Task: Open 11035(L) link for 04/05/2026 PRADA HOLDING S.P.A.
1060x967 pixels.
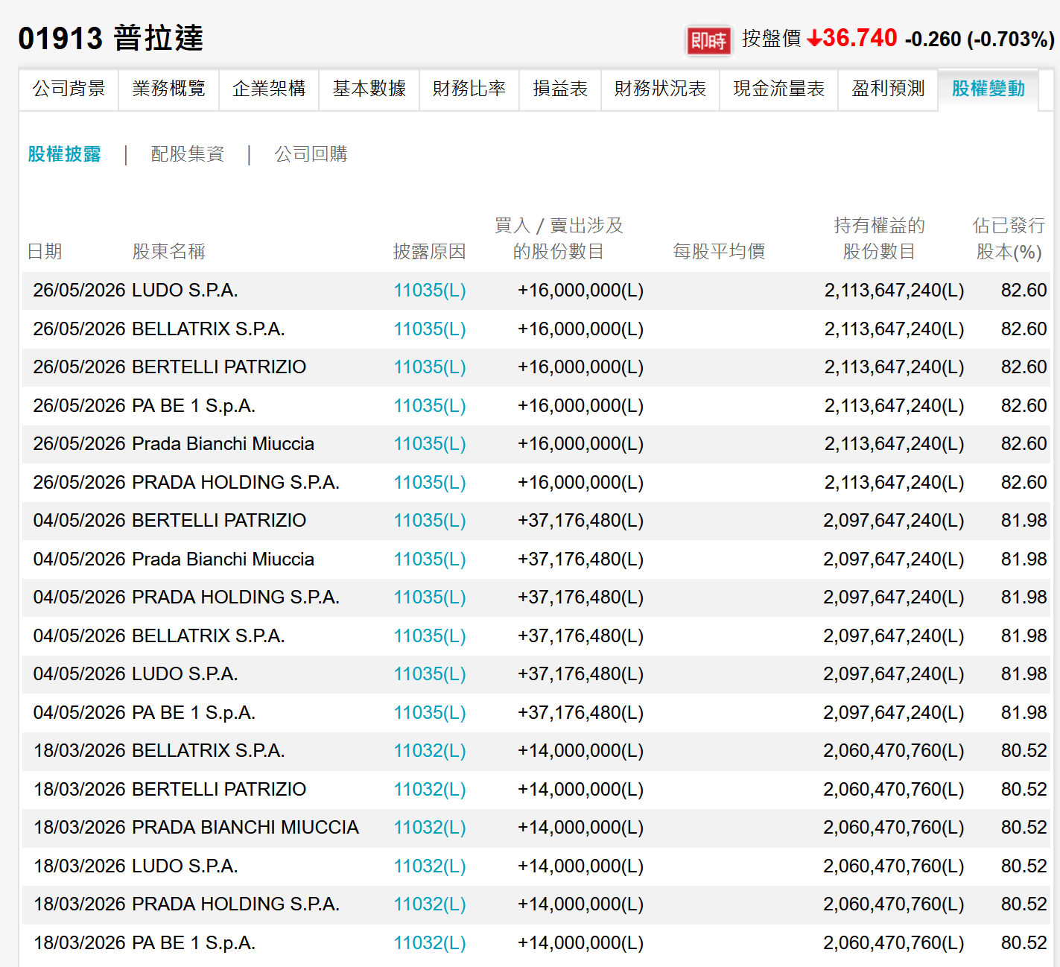Action: [x=430, y=597]
